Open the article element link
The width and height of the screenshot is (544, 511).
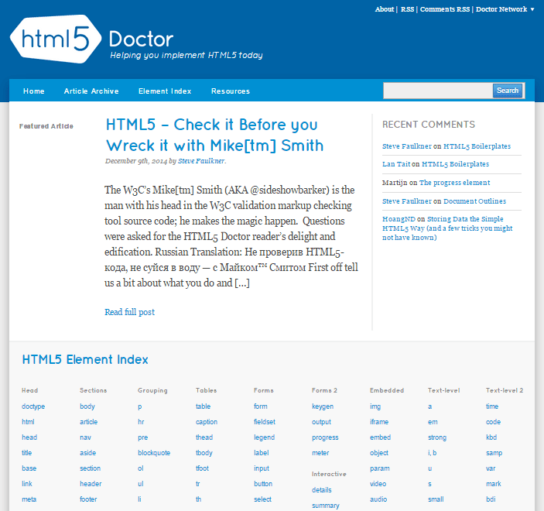click(x=89, y=422)
